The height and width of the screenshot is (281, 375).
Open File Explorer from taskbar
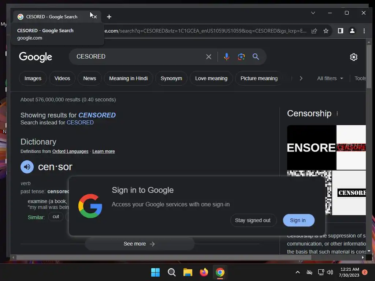point(188,272)
